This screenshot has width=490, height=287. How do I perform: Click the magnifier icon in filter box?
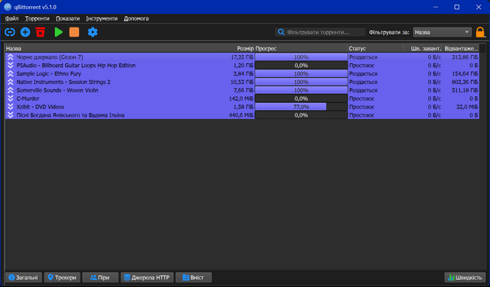[281, 32]
